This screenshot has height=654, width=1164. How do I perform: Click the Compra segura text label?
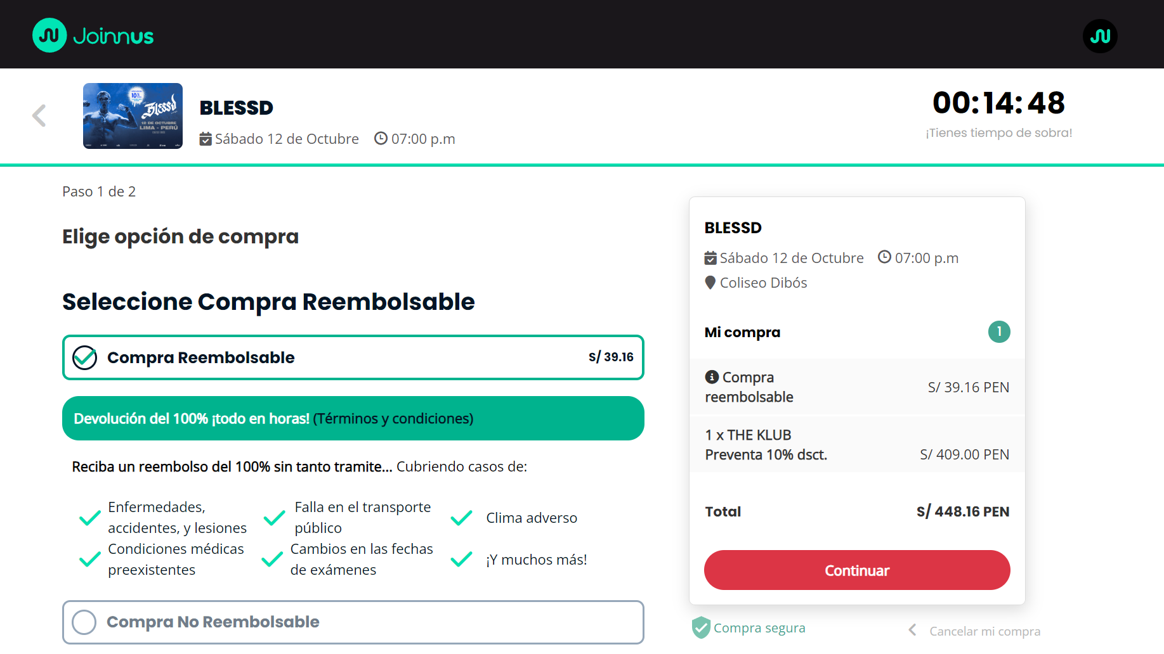pos(759,628)
